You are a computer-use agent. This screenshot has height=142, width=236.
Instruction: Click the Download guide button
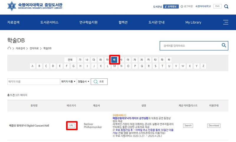pos(214,126)
